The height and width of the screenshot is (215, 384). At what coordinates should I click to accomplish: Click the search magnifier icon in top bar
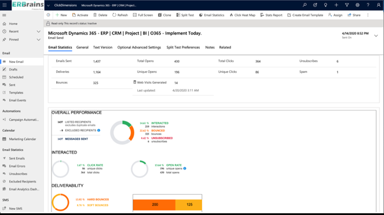point(305,5)
